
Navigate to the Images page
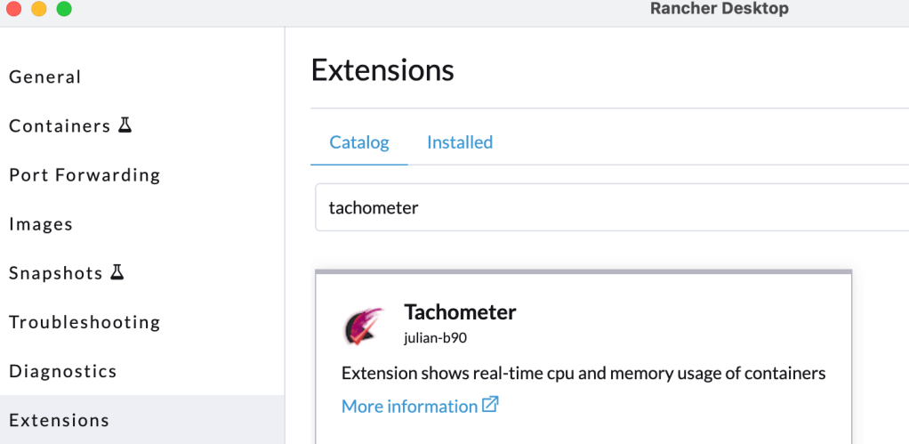pos(41,224)
